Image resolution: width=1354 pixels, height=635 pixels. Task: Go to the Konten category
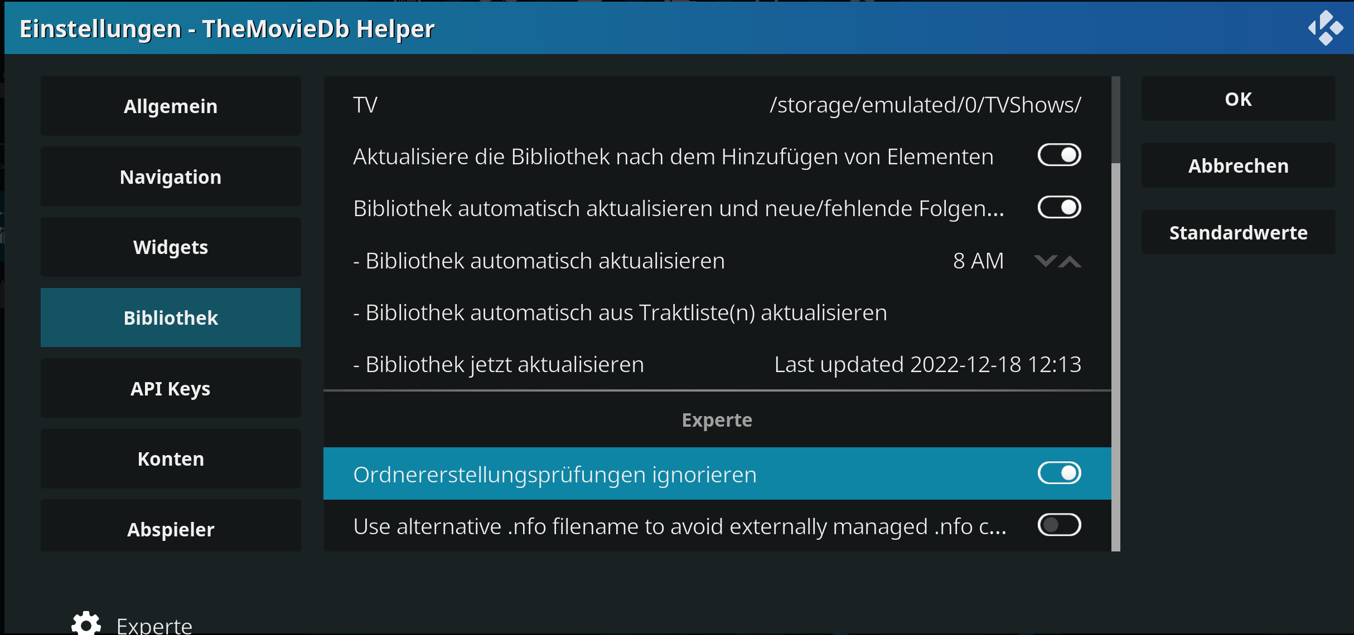[x=171, y=458]
